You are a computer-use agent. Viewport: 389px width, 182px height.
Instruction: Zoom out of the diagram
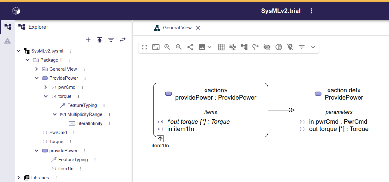pos(179,47)
